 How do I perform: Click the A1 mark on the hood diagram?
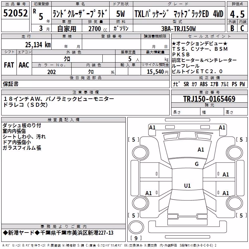coord(201,149)
